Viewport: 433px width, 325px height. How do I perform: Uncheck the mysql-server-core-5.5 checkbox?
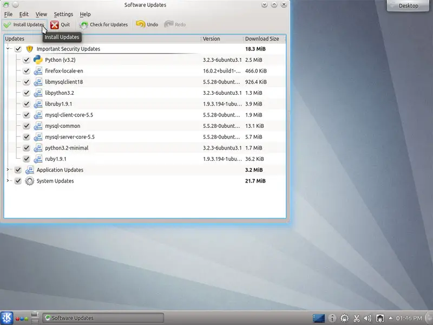(x=26, y=137)
